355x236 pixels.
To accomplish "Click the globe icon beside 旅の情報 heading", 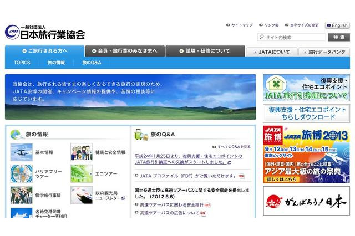I will tap(17, 135).
